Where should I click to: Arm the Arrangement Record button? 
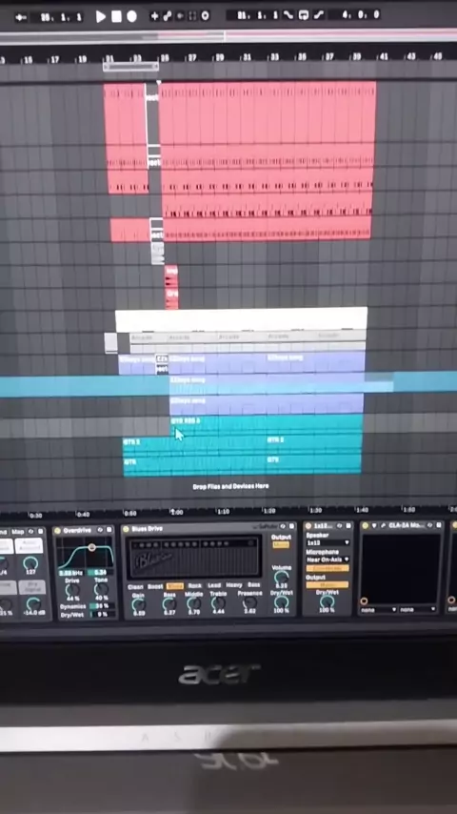click(131, 16)
